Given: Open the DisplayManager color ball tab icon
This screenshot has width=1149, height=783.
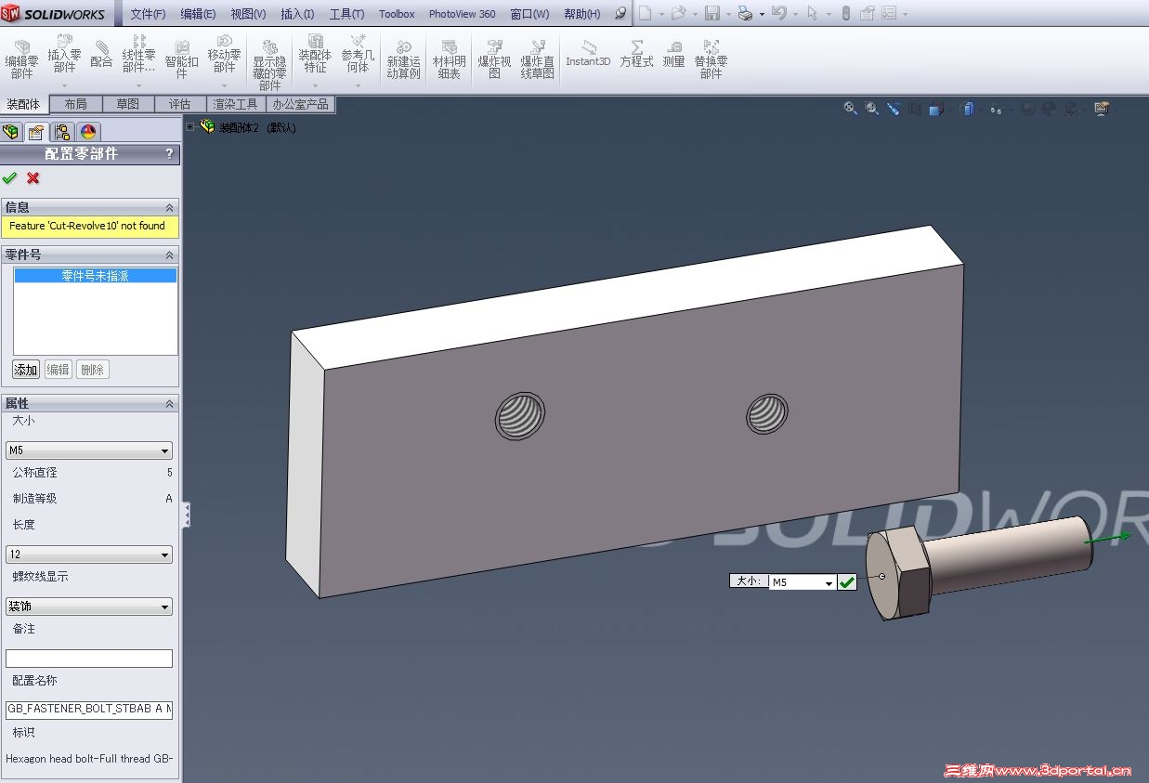Looking at the screenshot, I should 88,132.
